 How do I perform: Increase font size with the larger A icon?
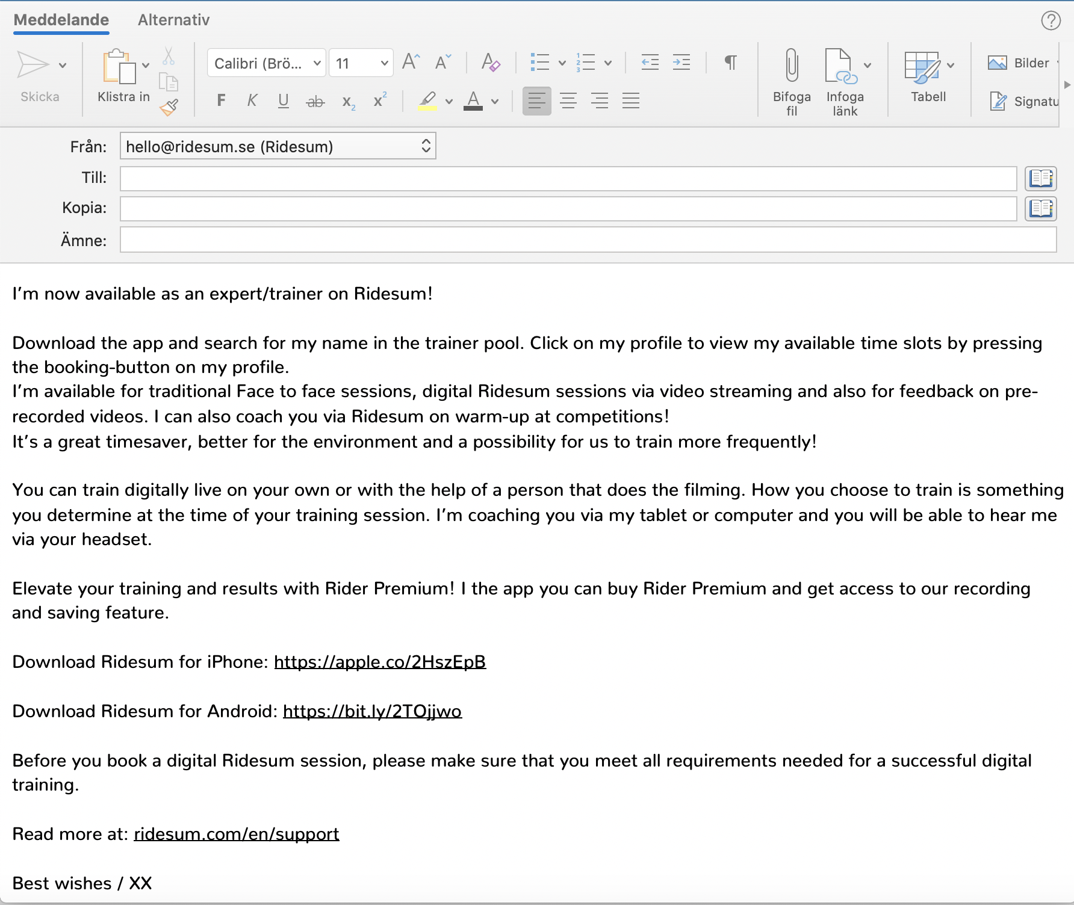(x=411, y=62)
